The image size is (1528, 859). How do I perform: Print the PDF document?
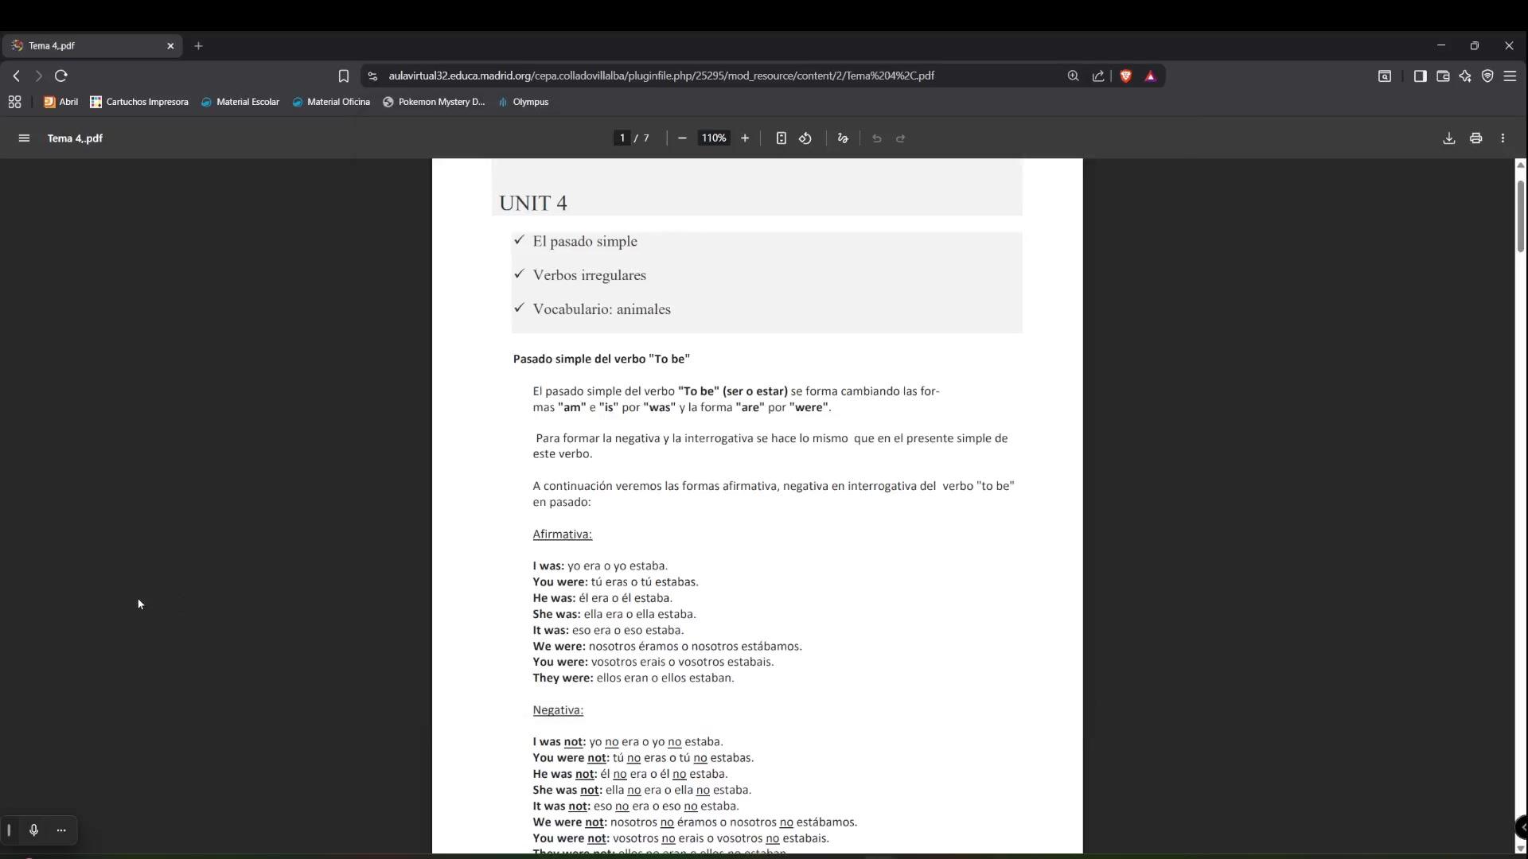[x=1475, y=138]
